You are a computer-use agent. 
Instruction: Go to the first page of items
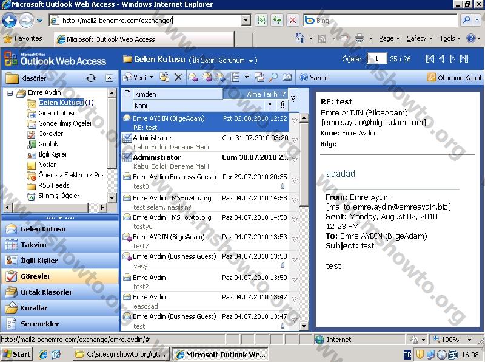tap(430, 58)
